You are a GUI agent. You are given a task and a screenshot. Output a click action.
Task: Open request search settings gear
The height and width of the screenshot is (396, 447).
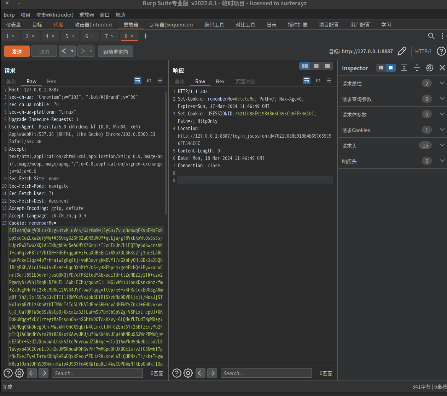coord(19,373)
